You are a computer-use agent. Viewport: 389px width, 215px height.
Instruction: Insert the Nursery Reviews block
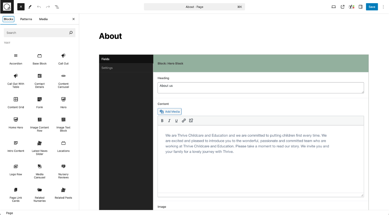(63, 171)
